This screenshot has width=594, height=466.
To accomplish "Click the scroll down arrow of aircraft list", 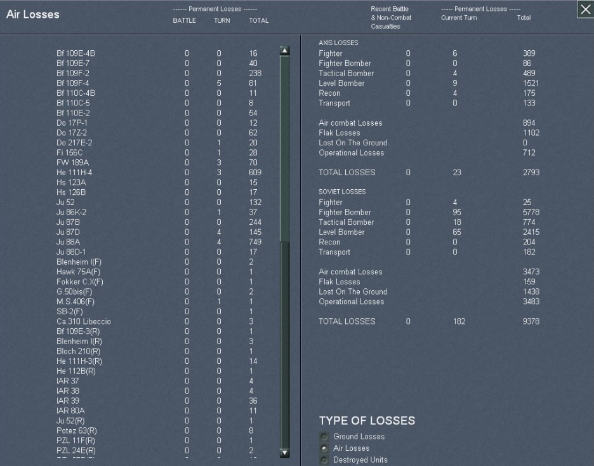I will (x=284, y=453).
